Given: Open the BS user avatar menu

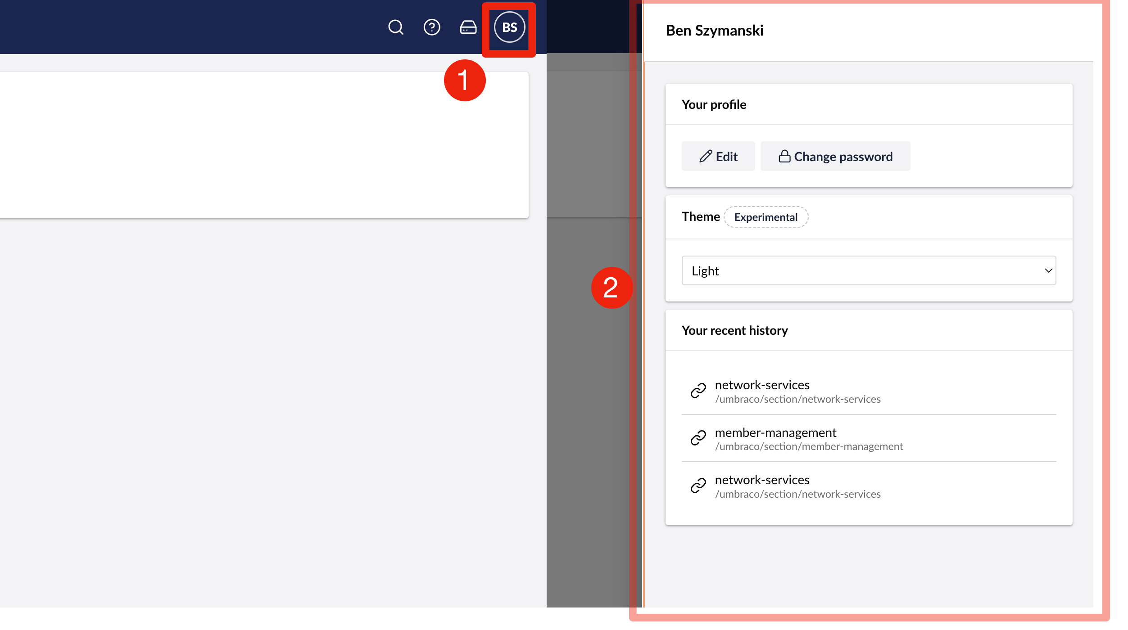Looking at the screenshot, I should (509, 27).
